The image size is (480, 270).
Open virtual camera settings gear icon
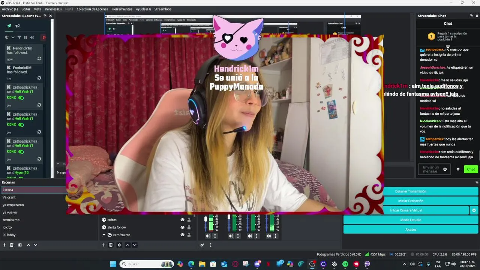pyautogui.click(x=474, y=210)
